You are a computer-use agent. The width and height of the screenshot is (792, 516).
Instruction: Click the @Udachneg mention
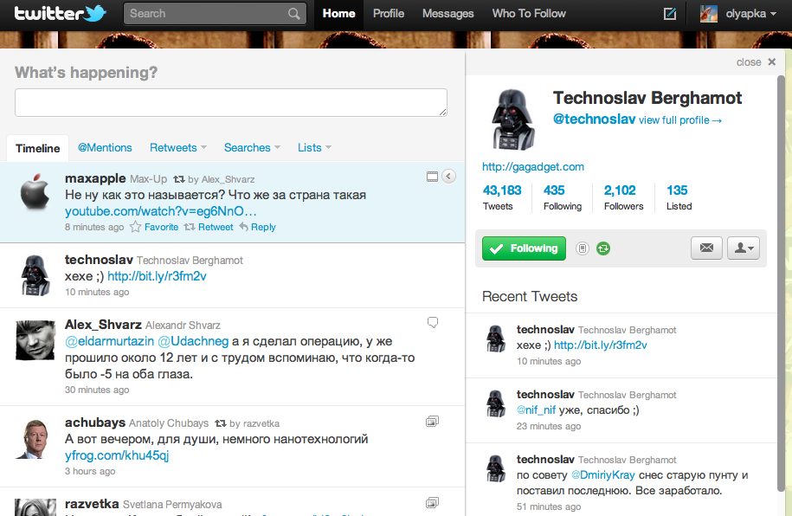click(193, 341)
